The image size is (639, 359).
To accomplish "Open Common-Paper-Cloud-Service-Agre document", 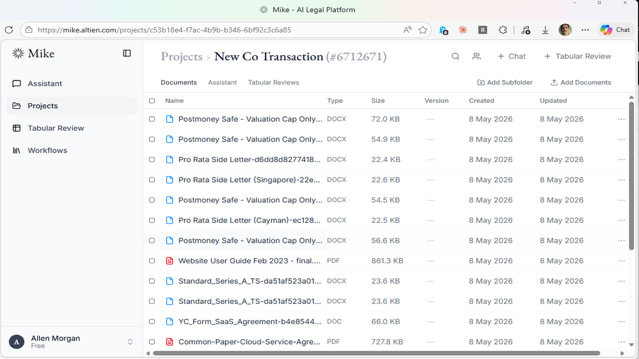I will (x=250, y=342).
